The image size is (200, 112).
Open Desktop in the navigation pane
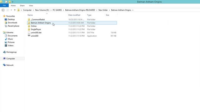[11, 19]
